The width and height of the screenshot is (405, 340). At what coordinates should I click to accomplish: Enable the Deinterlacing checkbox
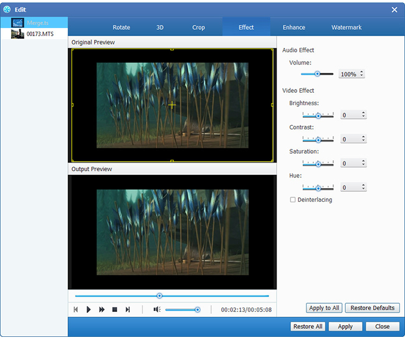pos(293,200)
